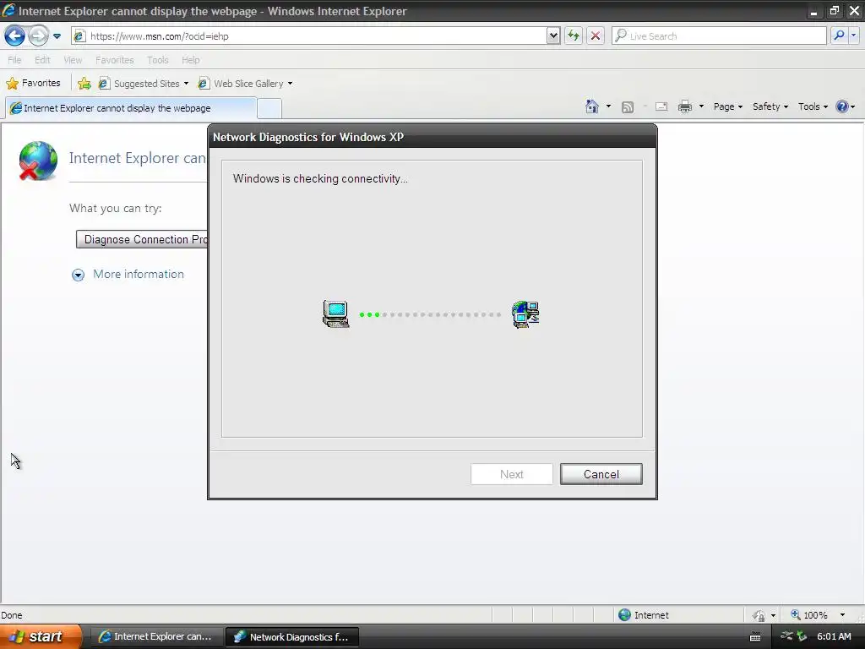Click the network globe computers icon
The height and width of the screenshot is (649, 865).
(x=525, y=314)
